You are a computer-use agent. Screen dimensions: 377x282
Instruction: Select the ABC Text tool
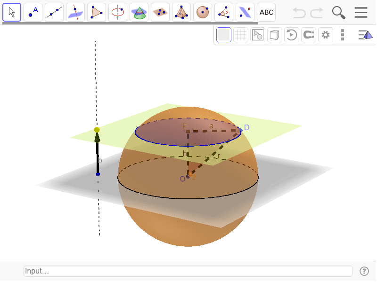266,12
